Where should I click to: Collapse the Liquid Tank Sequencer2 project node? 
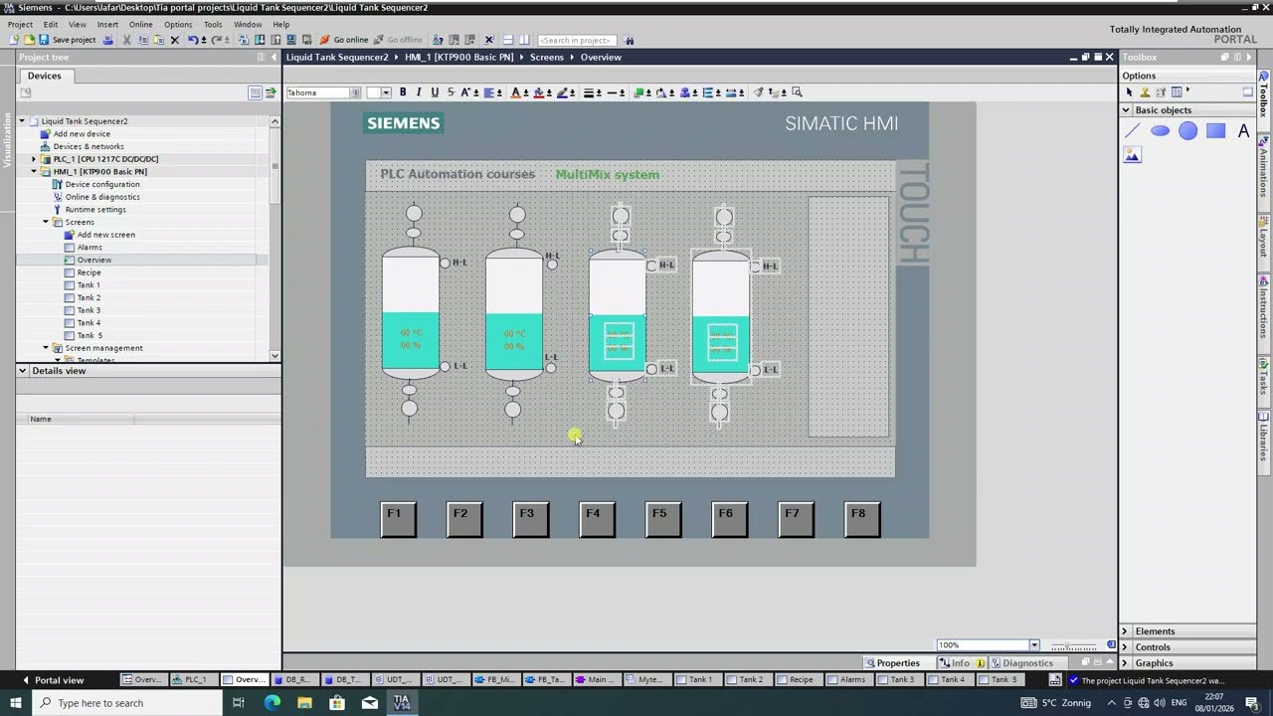point(22,121)
